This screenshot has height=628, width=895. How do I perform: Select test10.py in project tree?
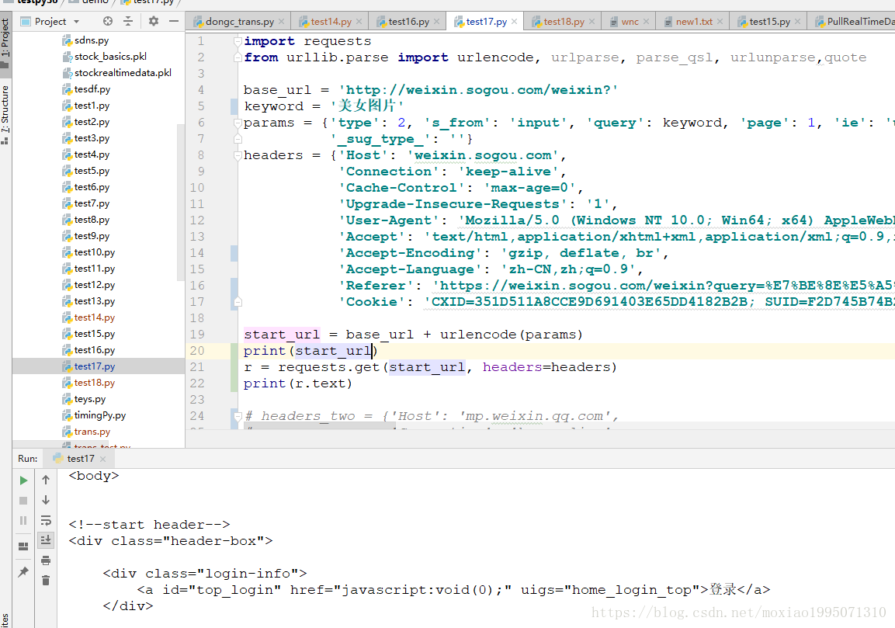pos(94,252)
